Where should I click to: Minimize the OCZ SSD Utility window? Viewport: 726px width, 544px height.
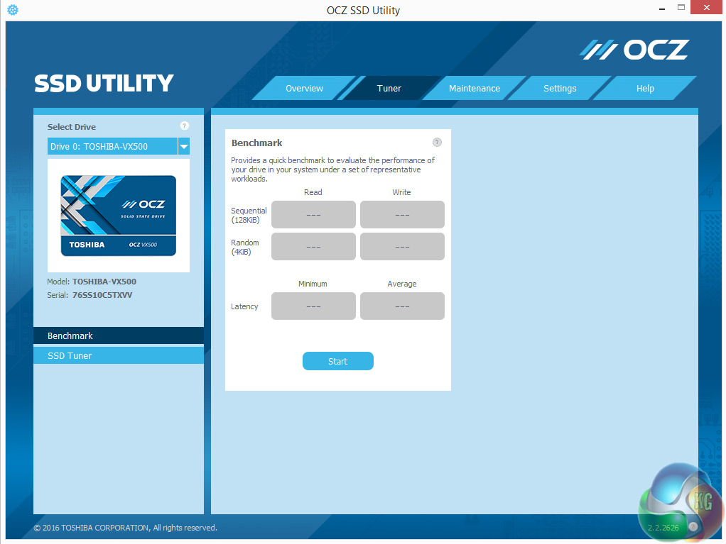click(662, 8)
